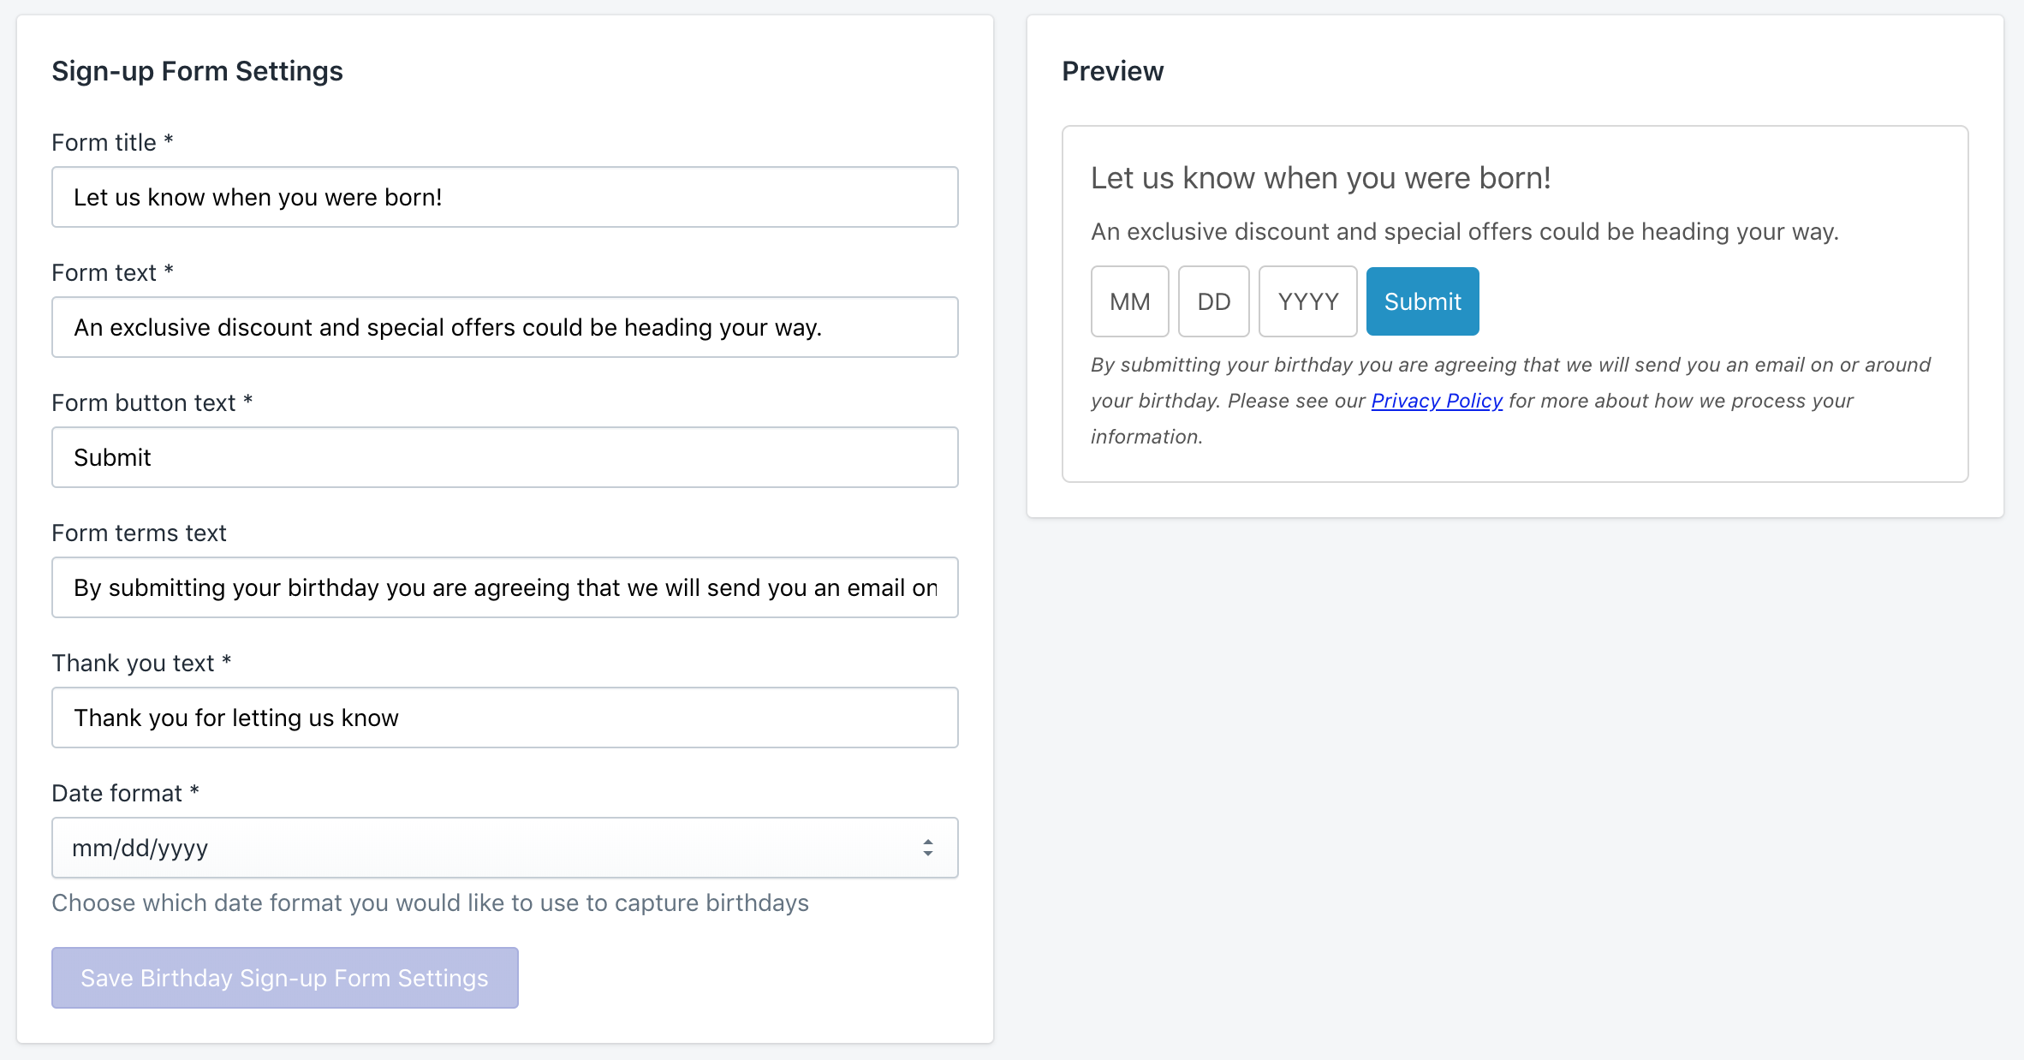Image resolution: width=2024 pixels, height=1060 pixels.
Task: Click the 'Let us know' preview title text
Action: pos(1320,178)
